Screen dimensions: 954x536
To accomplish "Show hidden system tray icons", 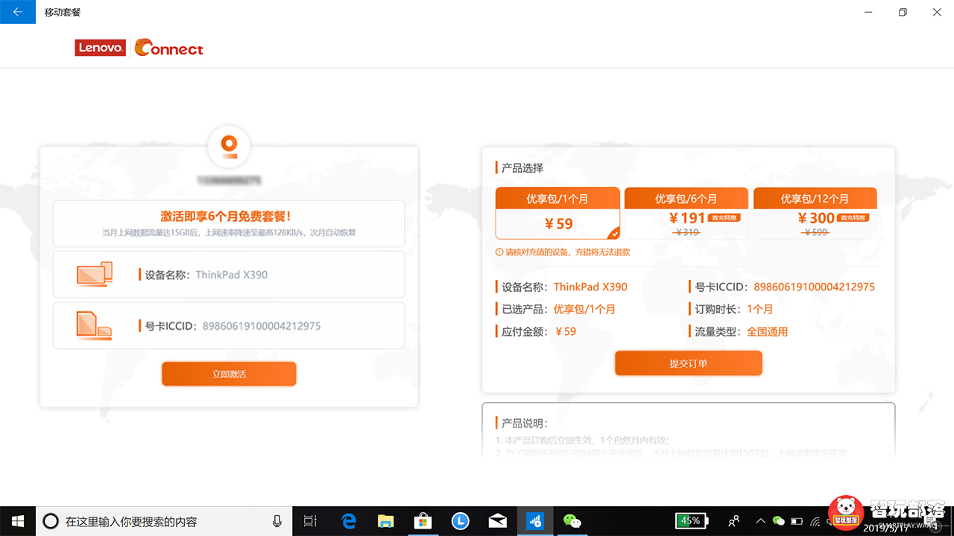I will [x=760, y=521].
